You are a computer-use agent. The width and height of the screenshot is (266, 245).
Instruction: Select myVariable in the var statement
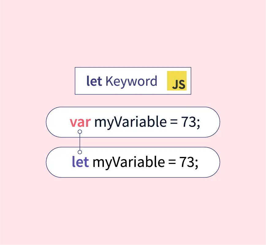pos(130,122)
